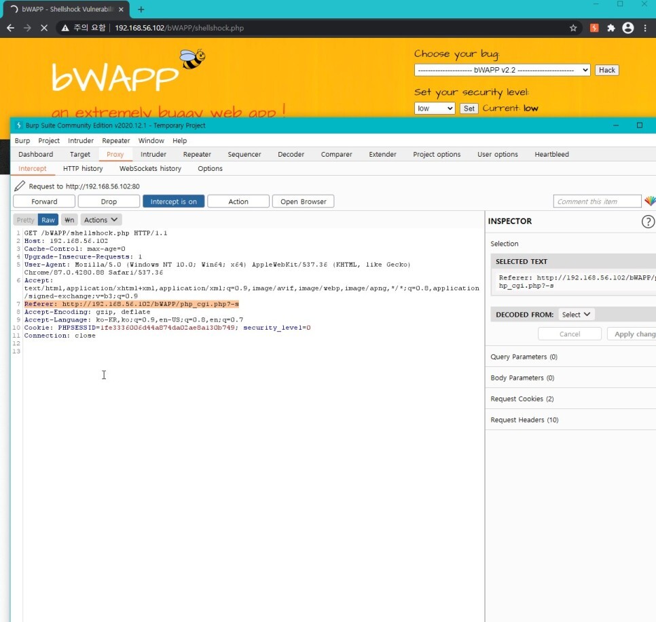Click the pencil edit icon beside Request
The width and height of the screenshot is (656, 622).
click(x=20, y=186)
